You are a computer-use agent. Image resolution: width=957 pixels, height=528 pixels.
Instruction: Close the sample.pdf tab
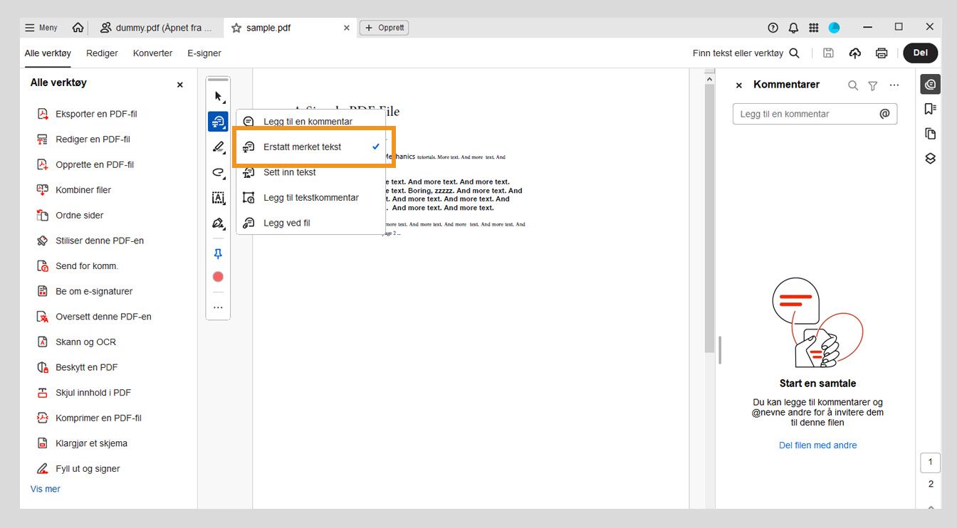pos(347,28)
